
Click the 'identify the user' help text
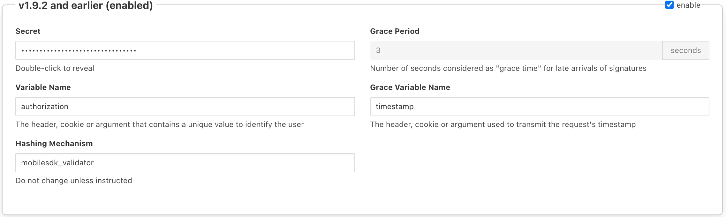pos(159,124)
